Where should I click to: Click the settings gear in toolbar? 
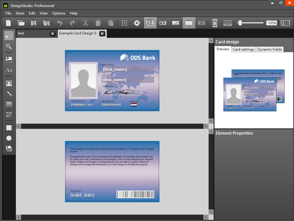pos(137,23)
